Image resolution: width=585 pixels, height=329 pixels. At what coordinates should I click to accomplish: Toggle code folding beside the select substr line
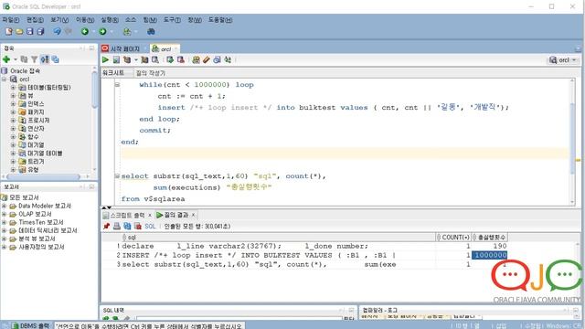point(117,175)
